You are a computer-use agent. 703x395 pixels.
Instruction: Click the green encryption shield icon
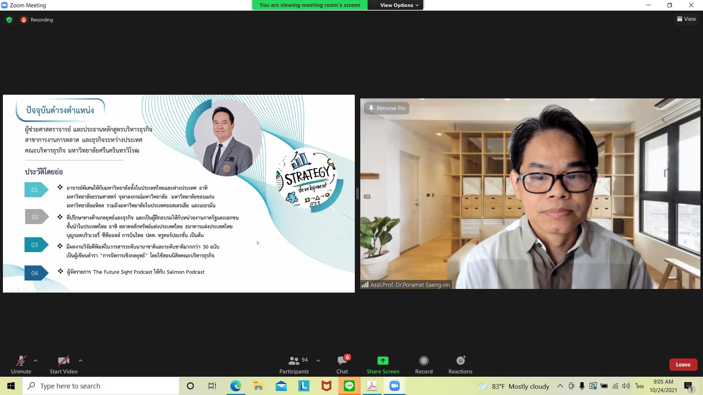[x=9, y=20]
